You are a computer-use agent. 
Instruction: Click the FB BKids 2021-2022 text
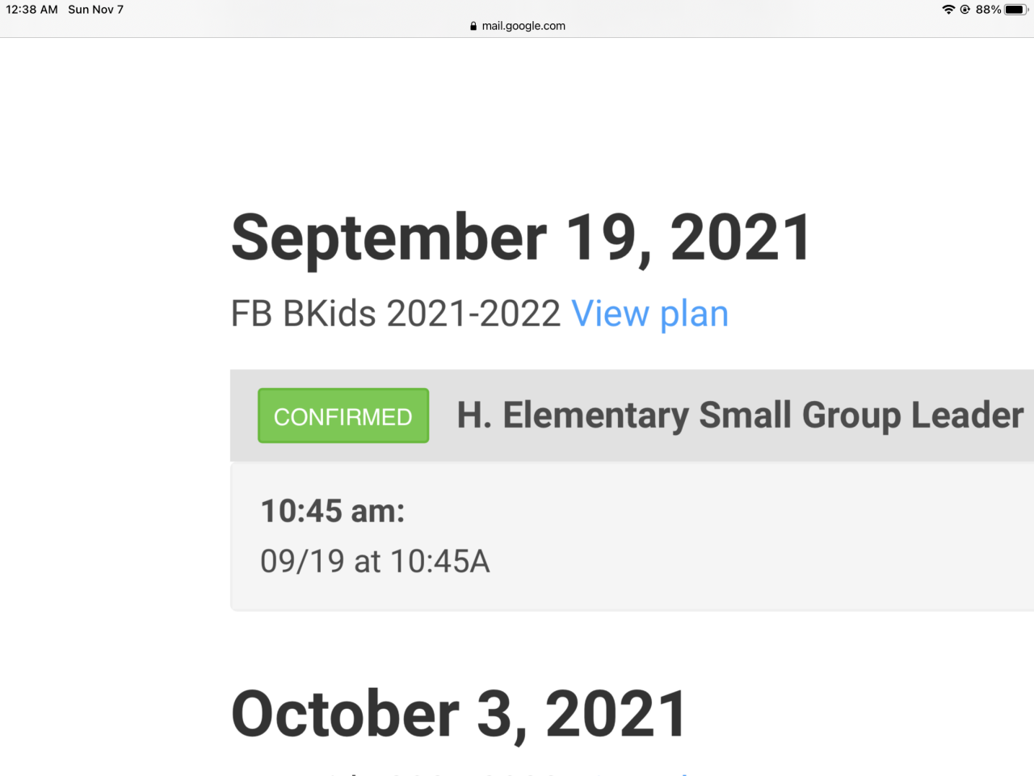tap(396, 314)
